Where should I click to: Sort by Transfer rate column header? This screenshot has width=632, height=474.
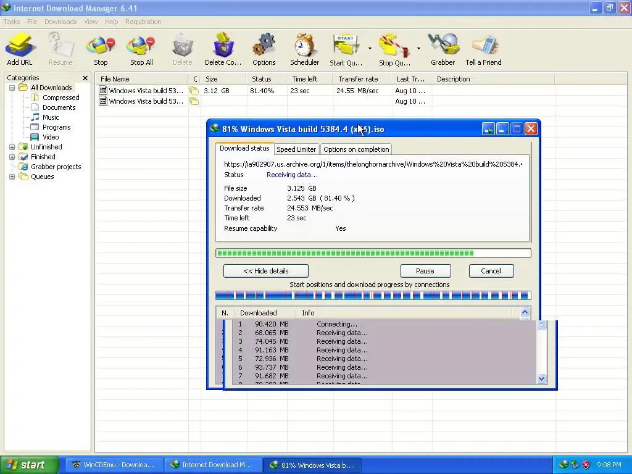tap(362, 79)
